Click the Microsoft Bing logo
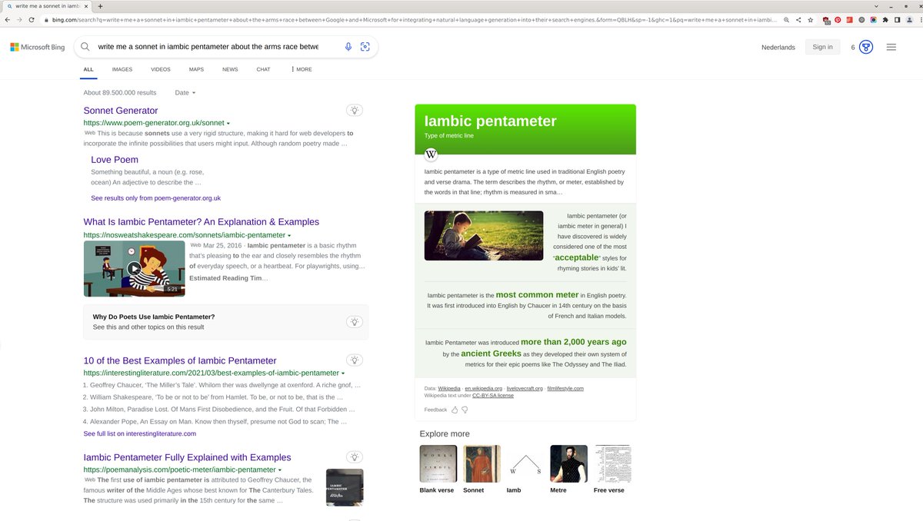This screenshot has width=923, height=521. [x=37, y=47]
